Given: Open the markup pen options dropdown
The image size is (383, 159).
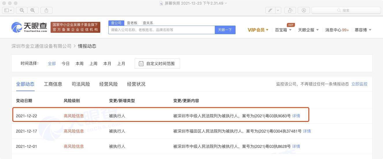Looking at the screenshot, I should tap(278, 10).
